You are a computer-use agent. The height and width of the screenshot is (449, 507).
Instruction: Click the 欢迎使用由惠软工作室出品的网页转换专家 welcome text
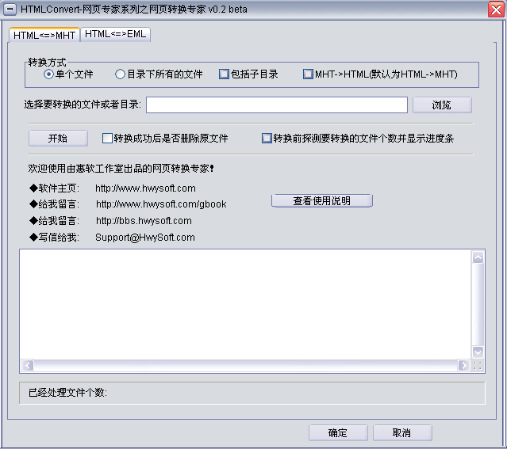pos(121,169)
